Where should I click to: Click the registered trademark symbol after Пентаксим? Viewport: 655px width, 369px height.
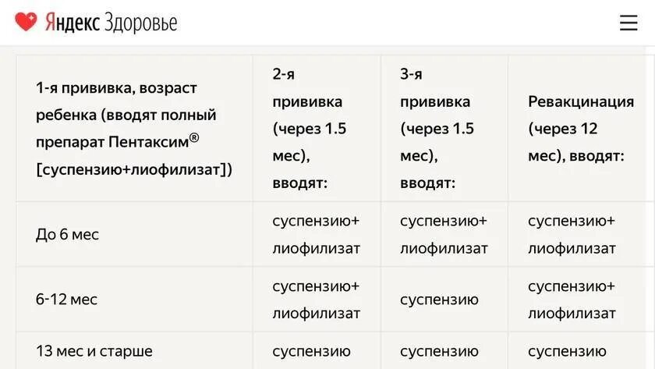194,137
